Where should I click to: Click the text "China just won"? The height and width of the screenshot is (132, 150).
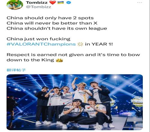pos(28,39)
